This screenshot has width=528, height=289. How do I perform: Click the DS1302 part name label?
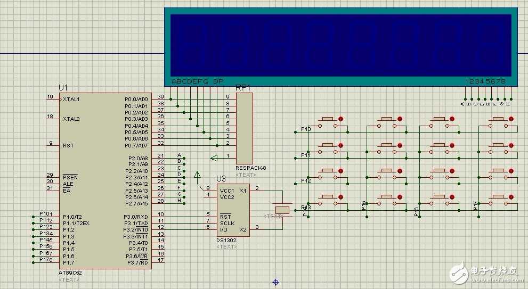[x=226, y=241]
